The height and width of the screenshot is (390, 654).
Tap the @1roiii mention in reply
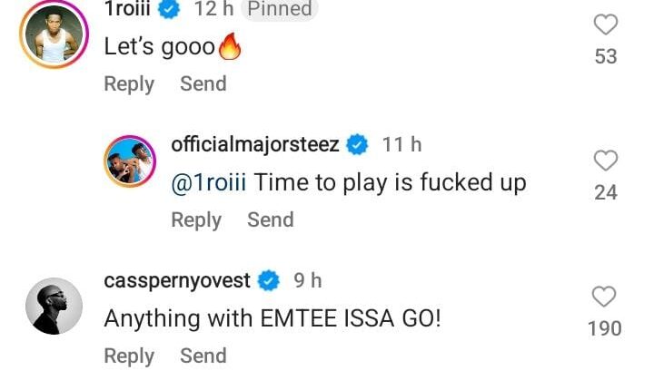click(x=209, y=182)
